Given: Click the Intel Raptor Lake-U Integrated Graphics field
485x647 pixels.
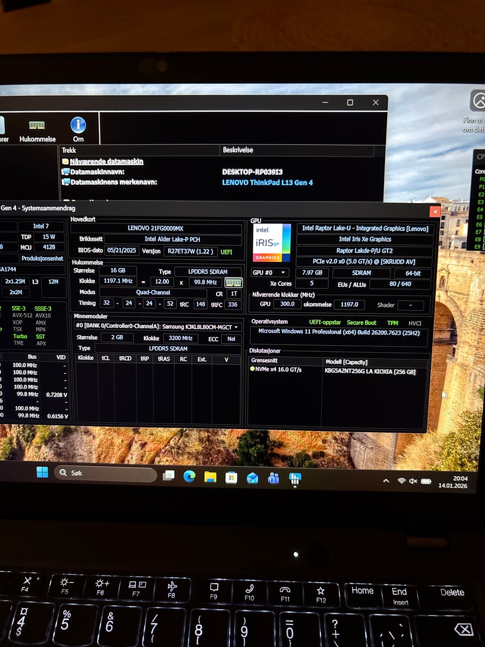Looking at the screenshot, I should coord(365,228).
